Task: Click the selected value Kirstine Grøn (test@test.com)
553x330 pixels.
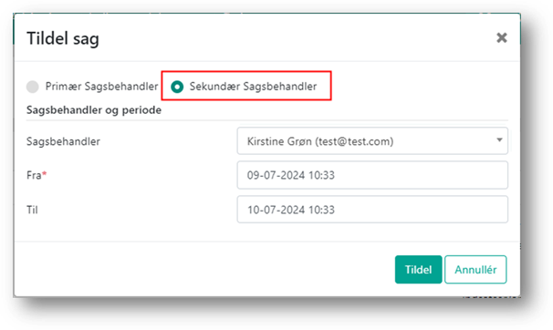Action: tap(320, 141)
